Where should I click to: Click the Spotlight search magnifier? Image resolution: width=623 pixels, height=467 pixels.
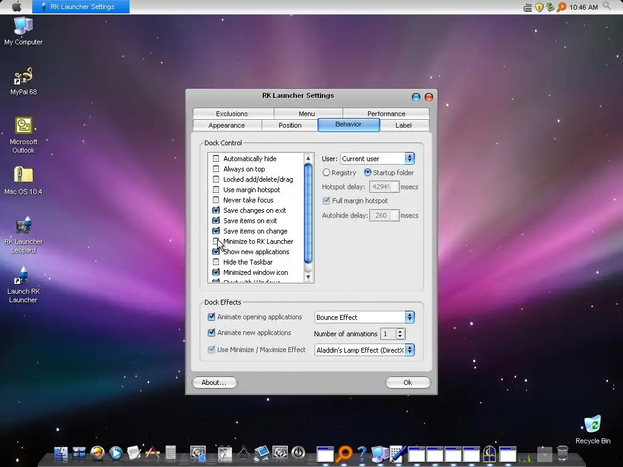tap(607, 6)
